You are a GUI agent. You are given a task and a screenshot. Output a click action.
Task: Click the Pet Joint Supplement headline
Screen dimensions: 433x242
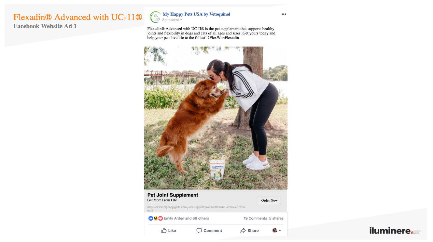(x=173, y=195)
